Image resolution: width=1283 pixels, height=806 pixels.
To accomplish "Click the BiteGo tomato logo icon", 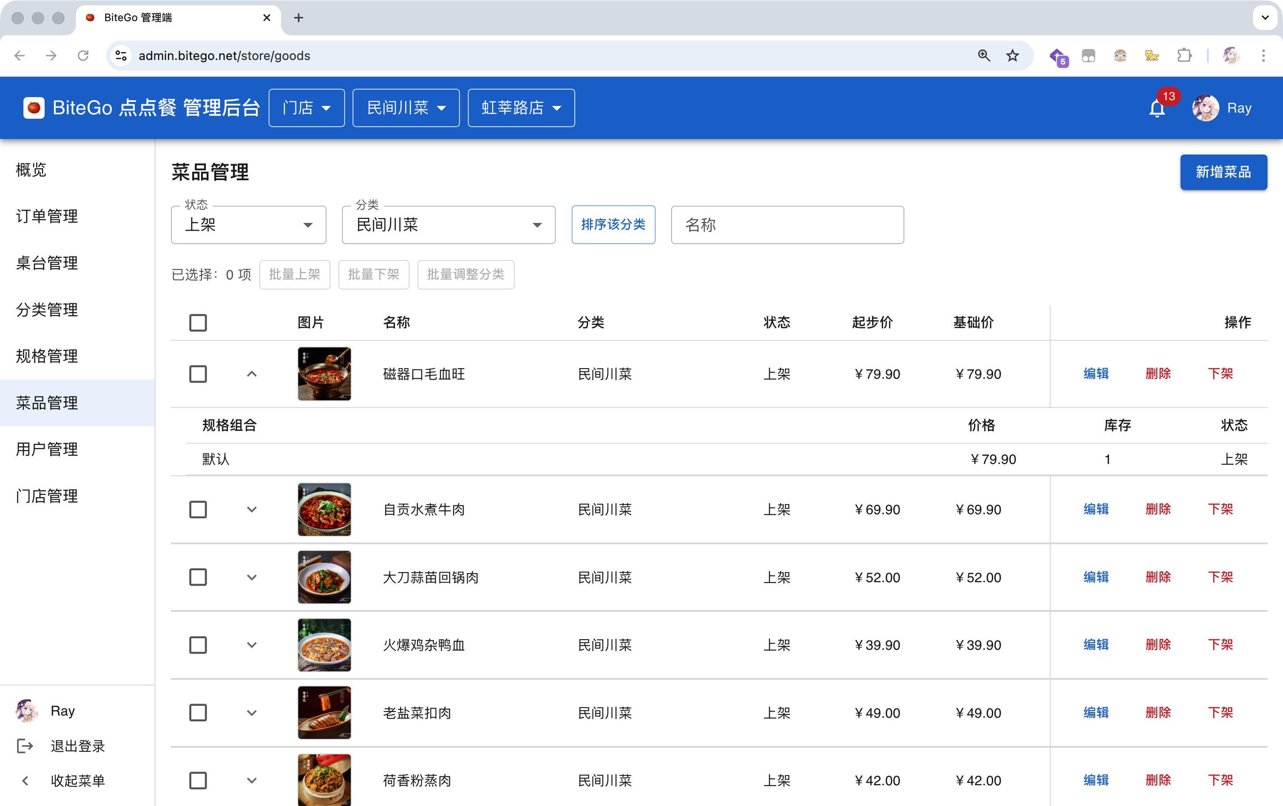I will 34,108.
